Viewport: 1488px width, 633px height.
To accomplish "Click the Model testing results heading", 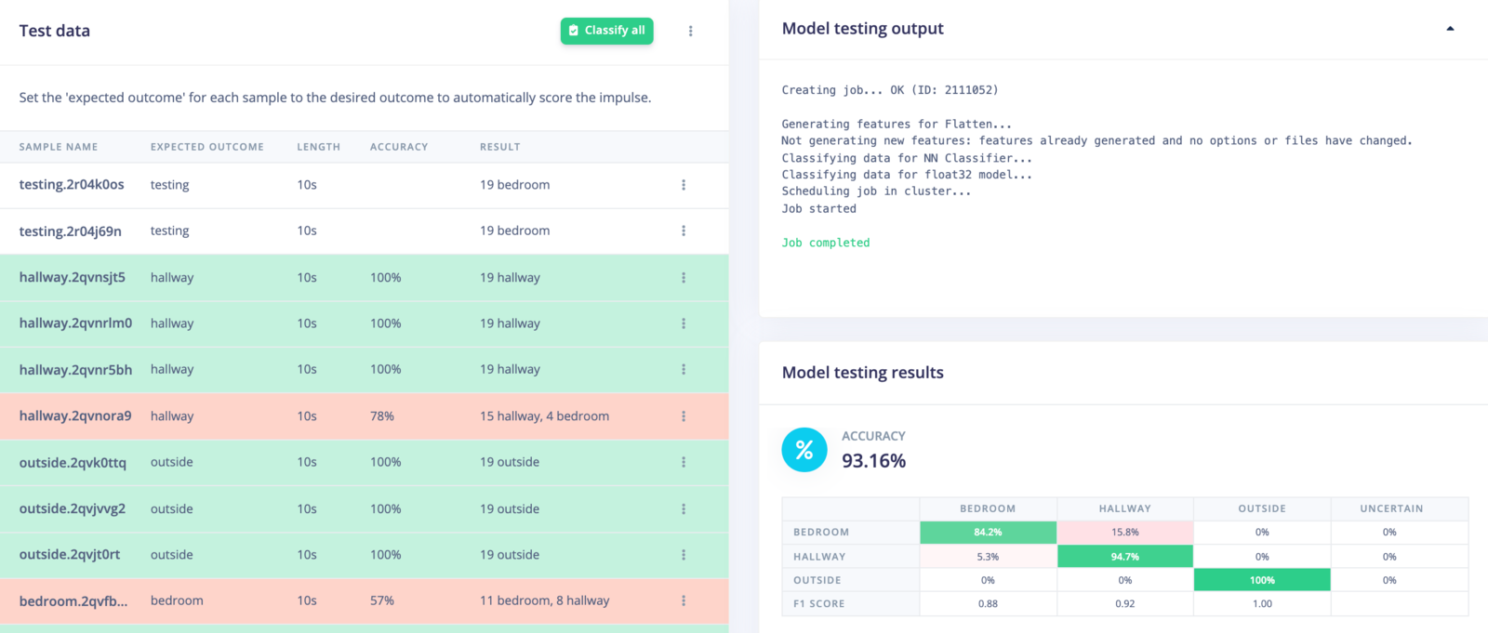I will coord(863,373).
